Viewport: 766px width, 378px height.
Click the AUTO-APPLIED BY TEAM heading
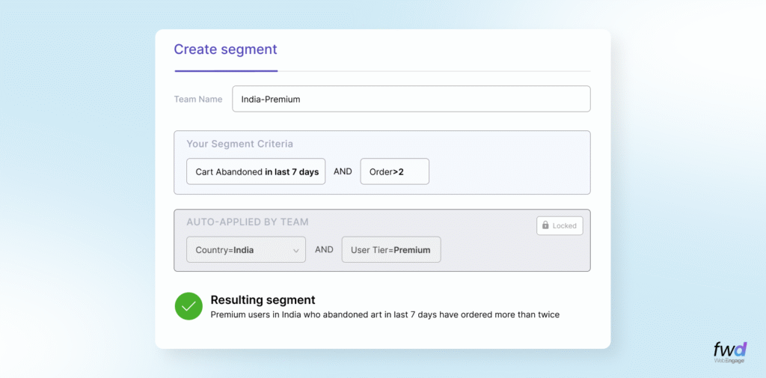coord(247,222)
